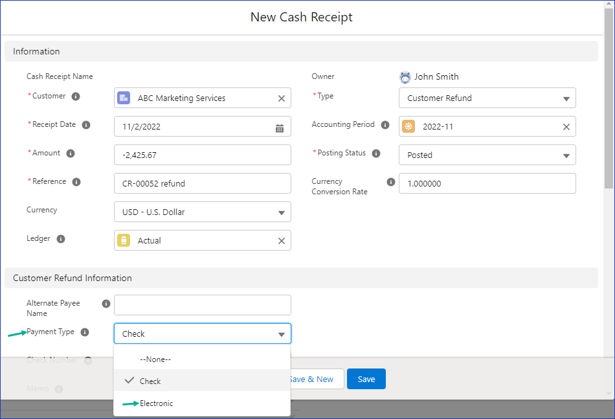
Task: Open the Type dropdown showing Customer Refund
Action: pyautogui.click(x=487, y=98)
